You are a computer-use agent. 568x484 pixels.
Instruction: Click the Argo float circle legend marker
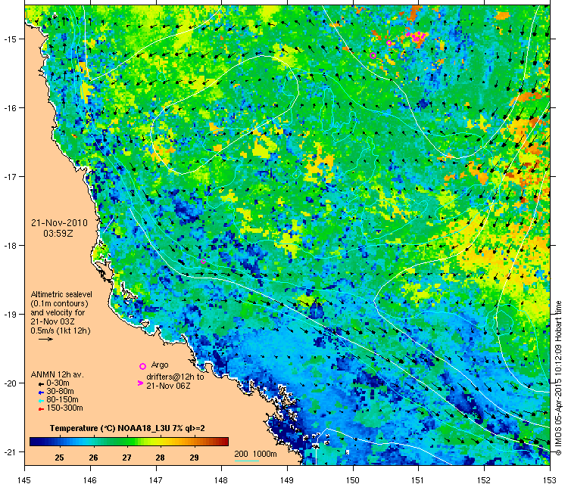(x=142, y=367)
